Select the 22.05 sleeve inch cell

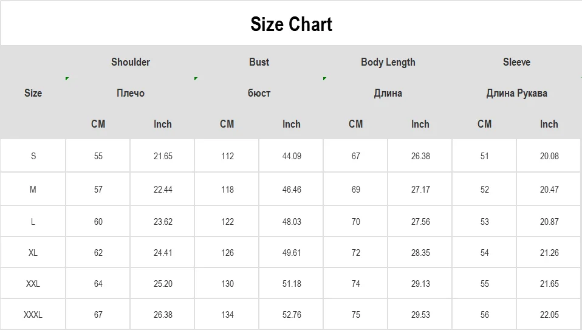point(549,315)
